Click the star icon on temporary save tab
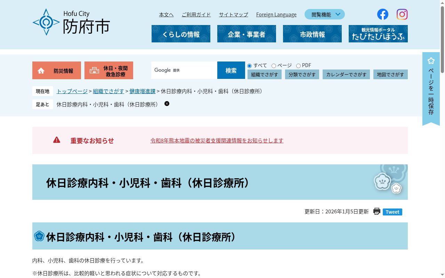 click(431, 61)
